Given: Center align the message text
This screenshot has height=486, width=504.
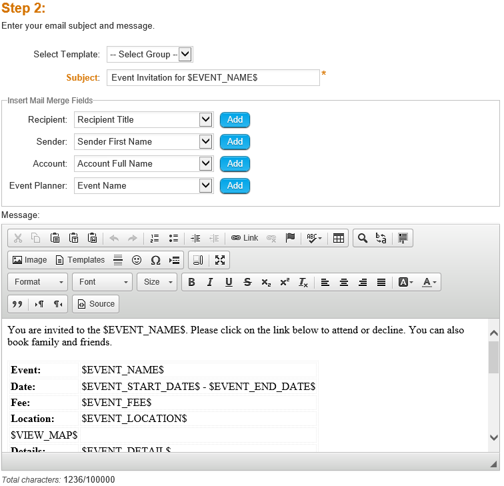Looking at the screenshot, I should [344, 282].
